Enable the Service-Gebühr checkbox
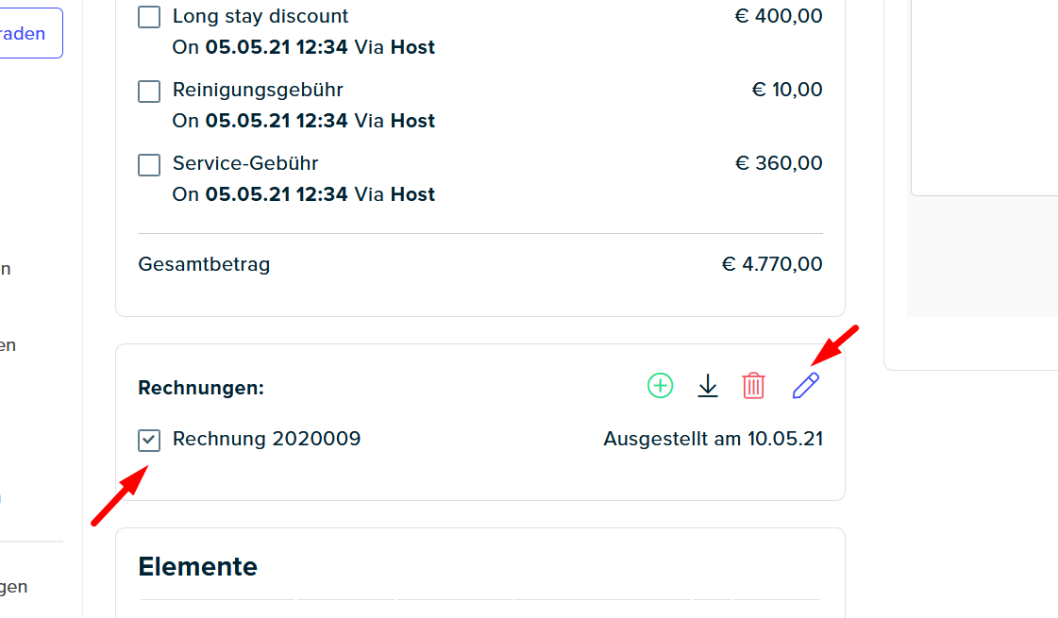 [149, 164]
